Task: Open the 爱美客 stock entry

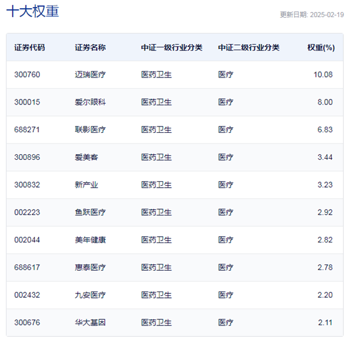Action: pyautogui.click(x=86, y=157)
